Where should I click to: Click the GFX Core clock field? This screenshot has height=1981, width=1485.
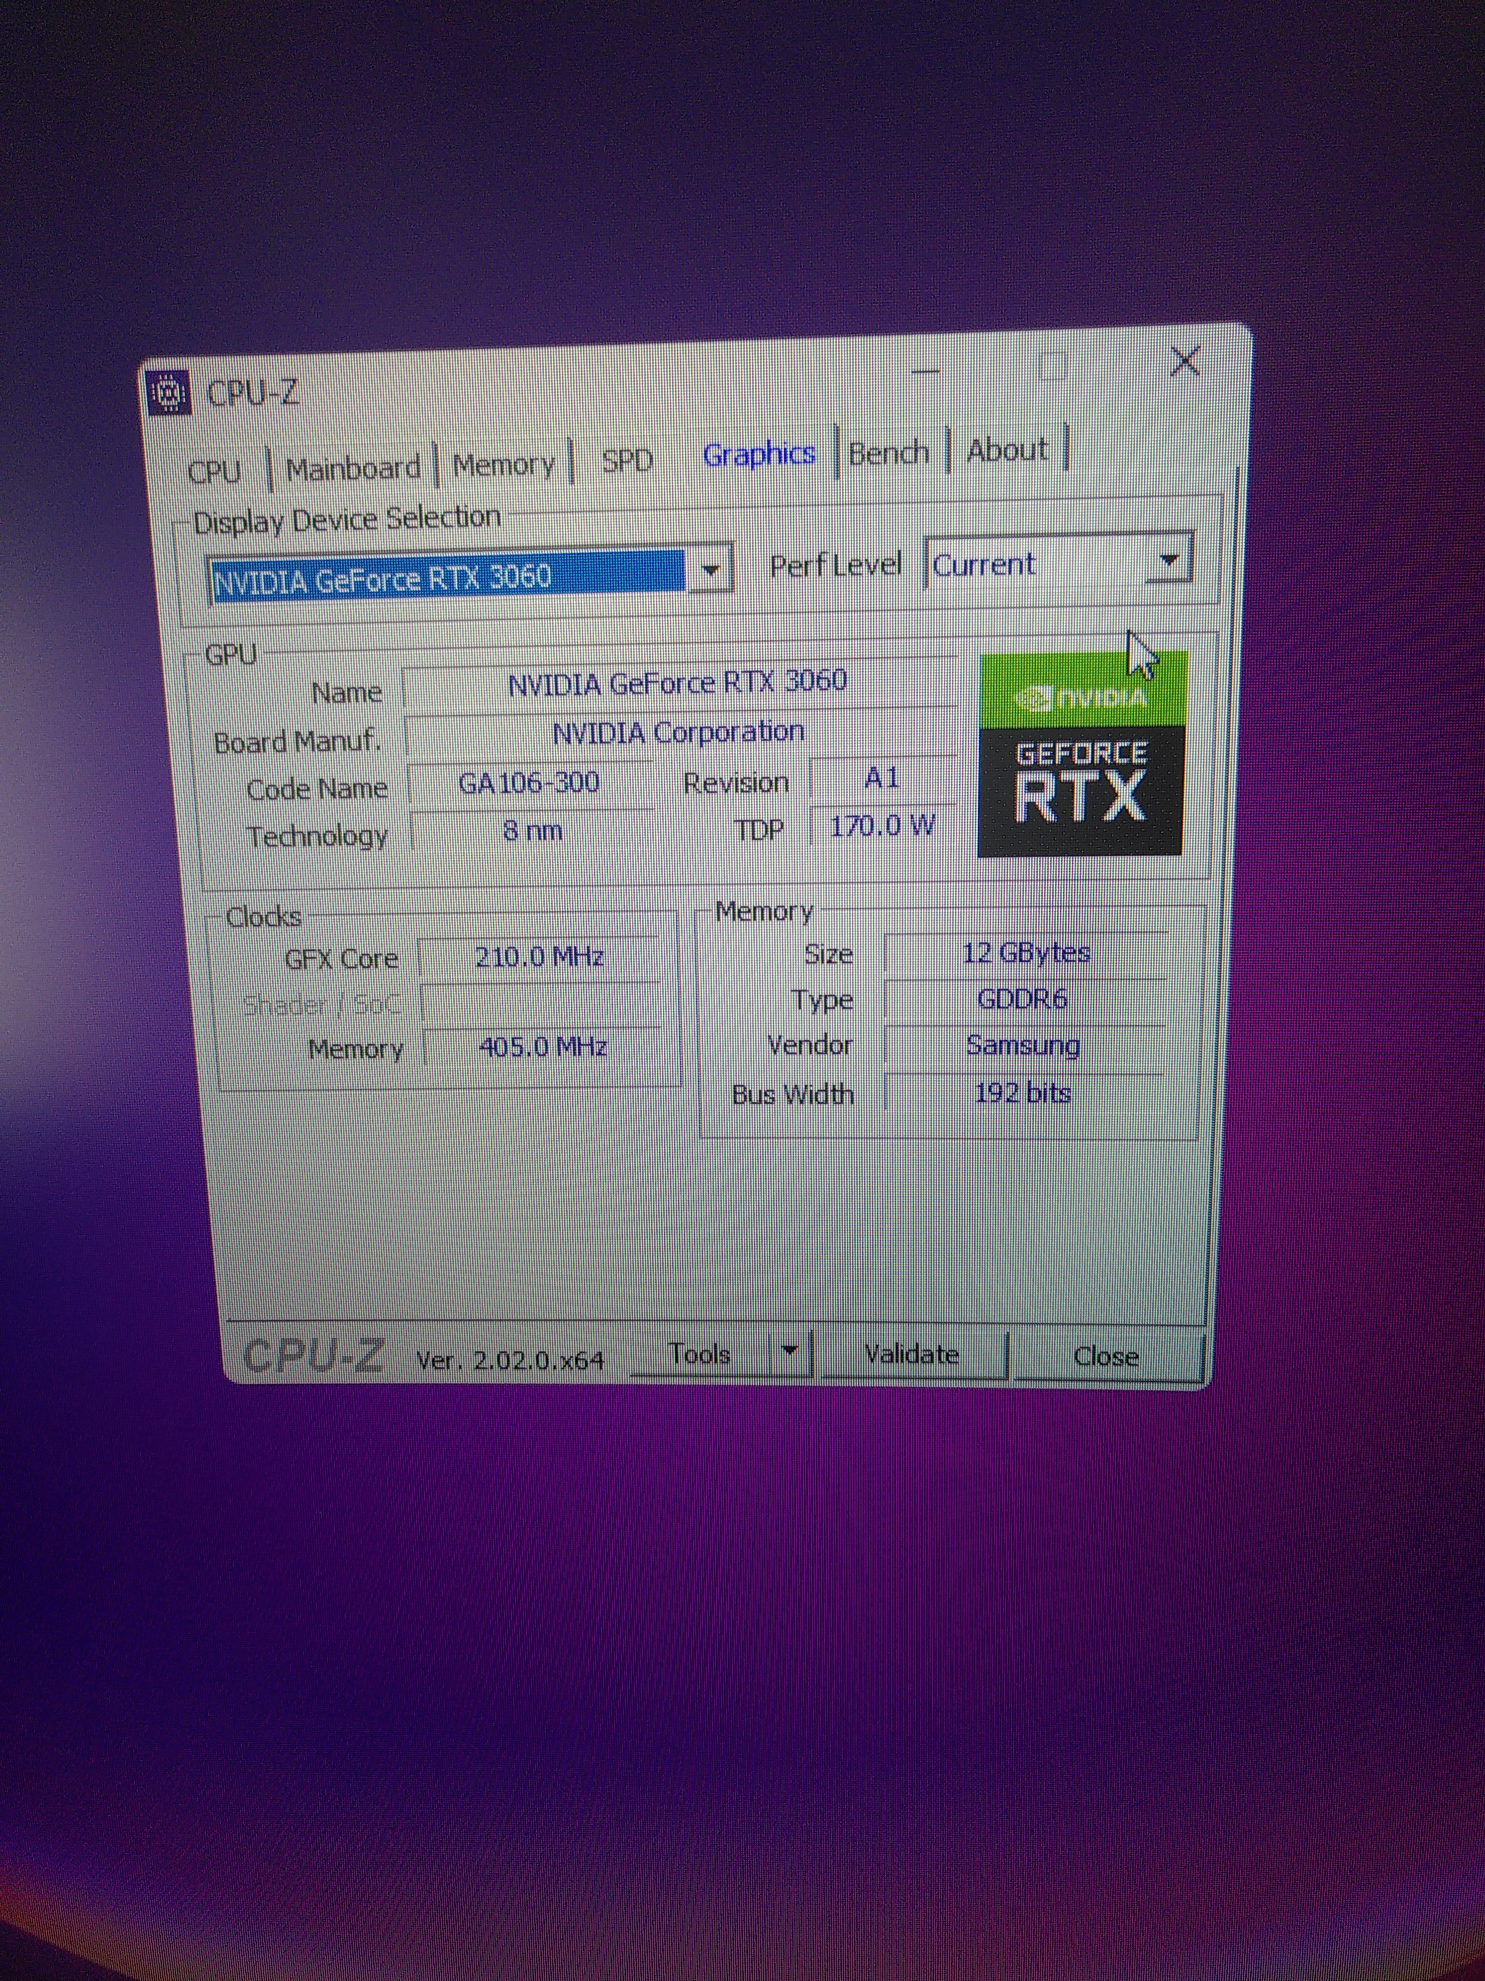(x=539, y=957)
